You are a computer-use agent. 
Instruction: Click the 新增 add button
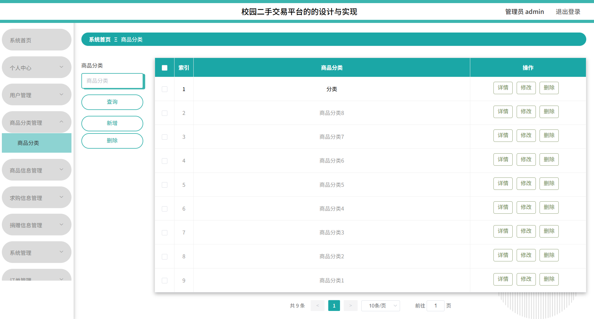(112, 123)
